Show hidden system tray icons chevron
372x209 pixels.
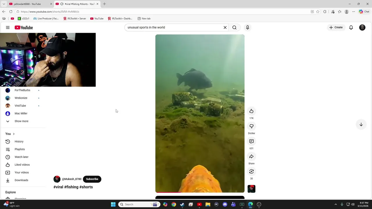coord(336,204)
